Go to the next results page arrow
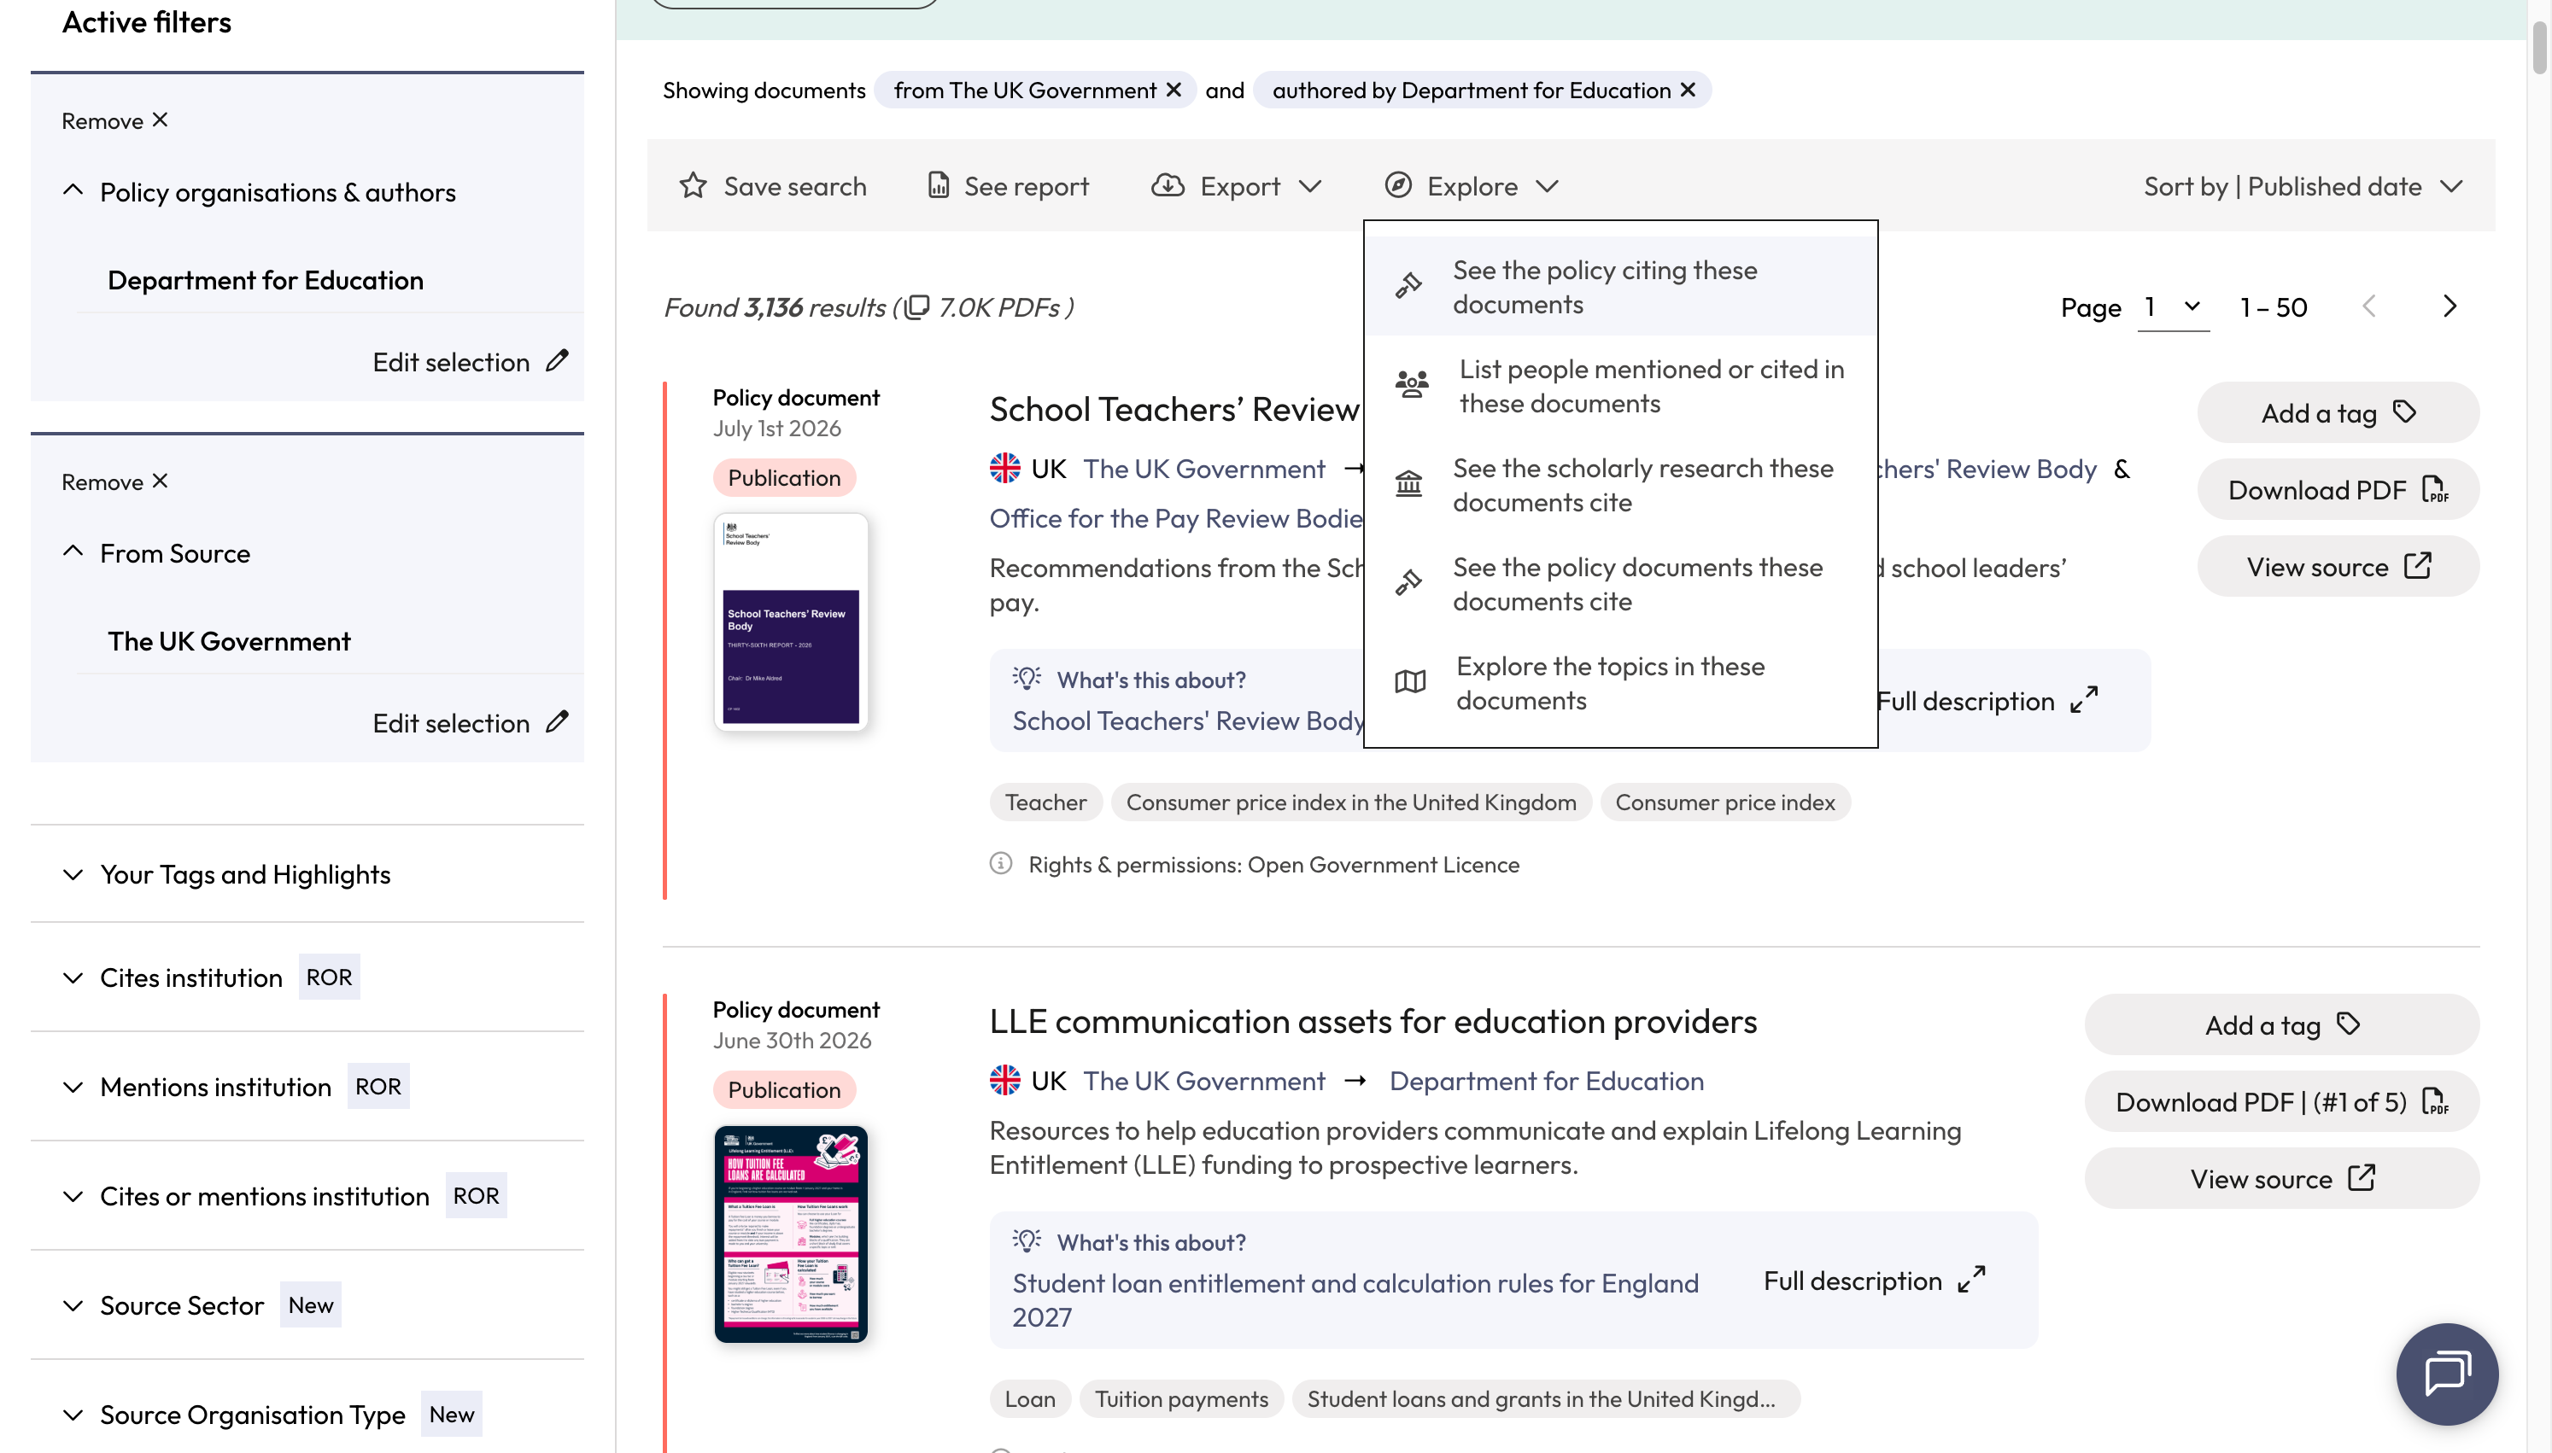2552x1453 pixels. [2450, 306]
